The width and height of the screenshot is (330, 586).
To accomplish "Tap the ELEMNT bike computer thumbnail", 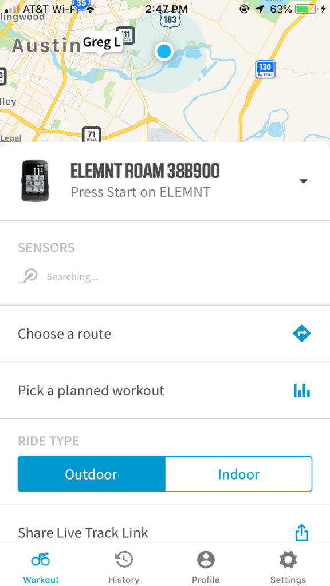I will (x=35, y=181).
